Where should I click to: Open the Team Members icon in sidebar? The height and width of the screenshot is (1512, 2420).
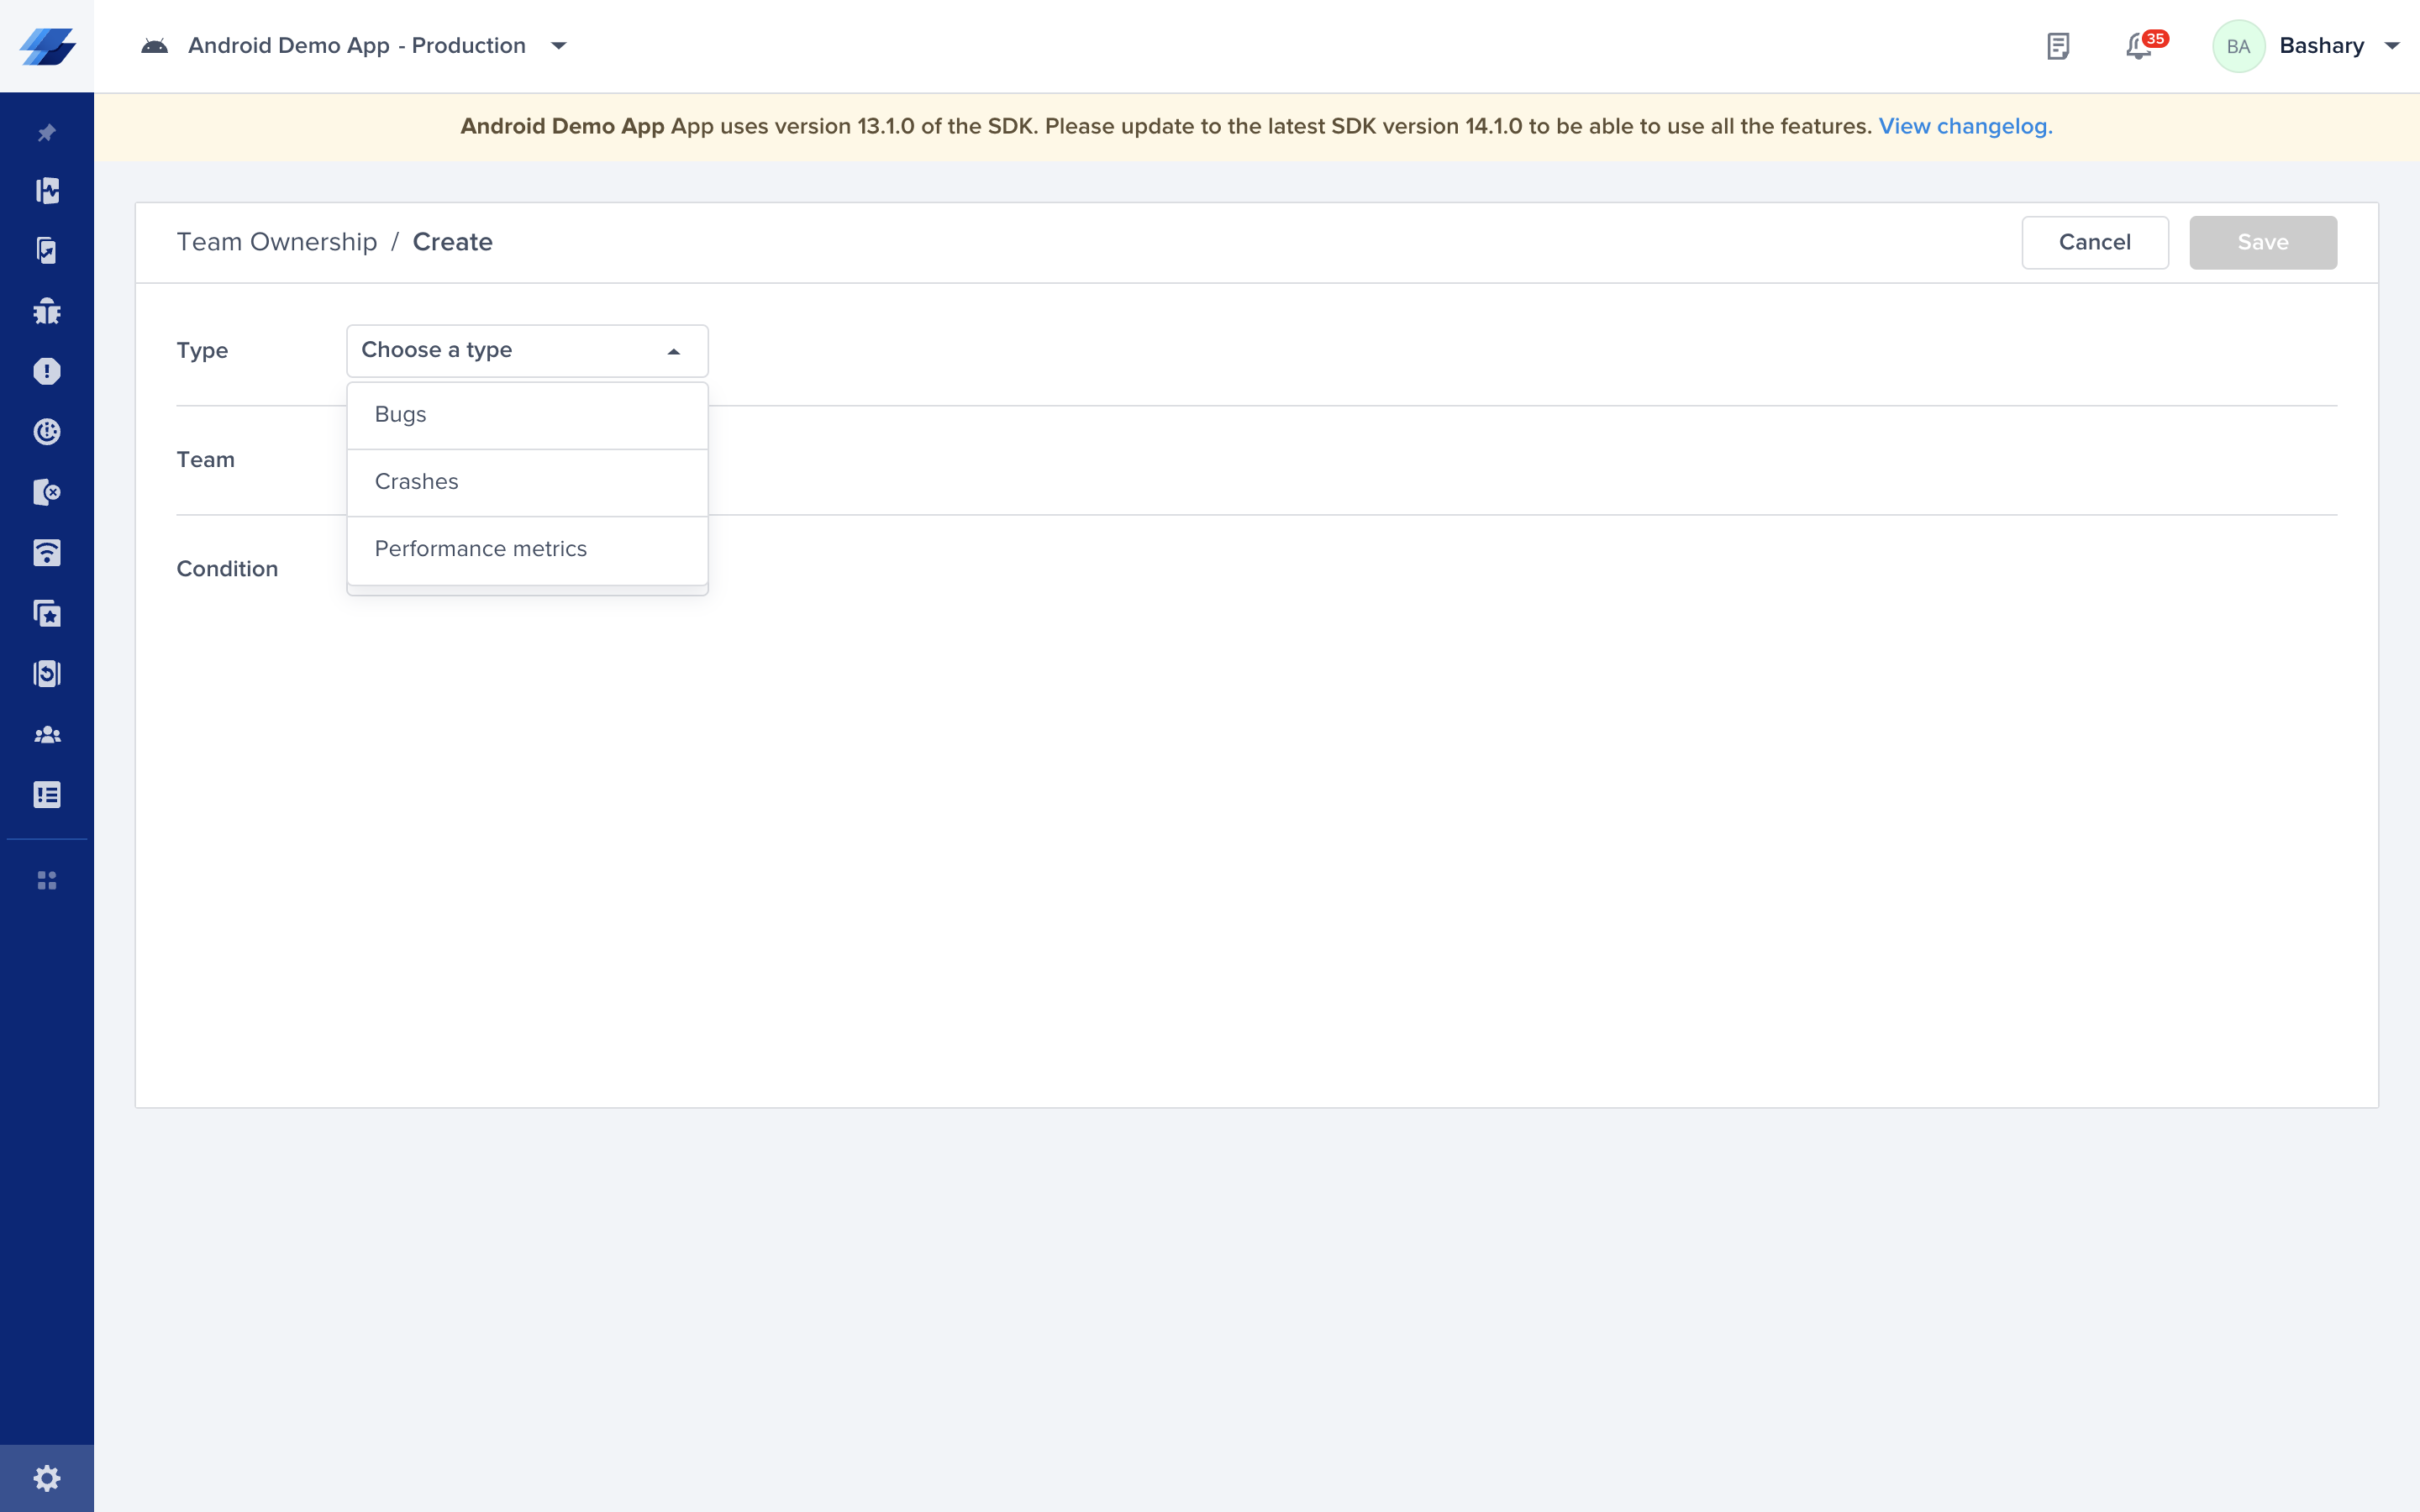pyautogui.click(x=47, y=733)
